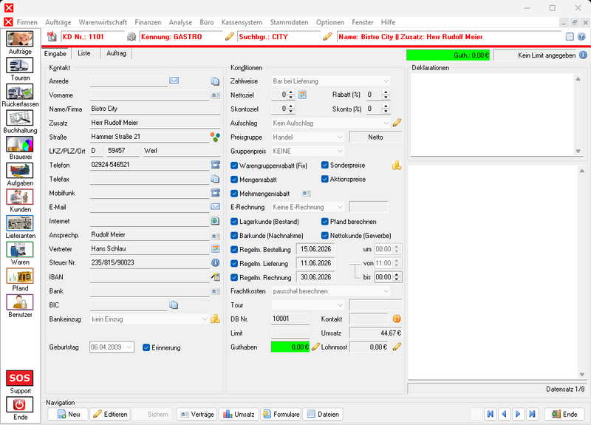Toggle Warengruppenrabatt (Fix) checkbox
The width and height of the screenshot is (591, 425).
tap(234, 166)
